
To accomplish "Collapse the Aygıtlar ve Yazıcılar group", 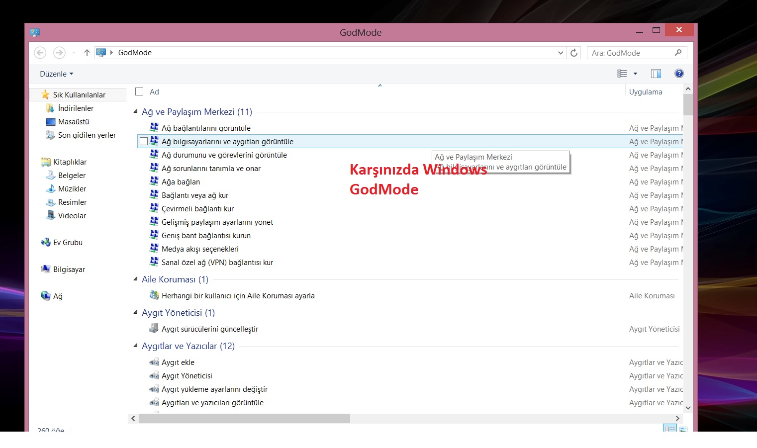I will click(x=136, y=346).
